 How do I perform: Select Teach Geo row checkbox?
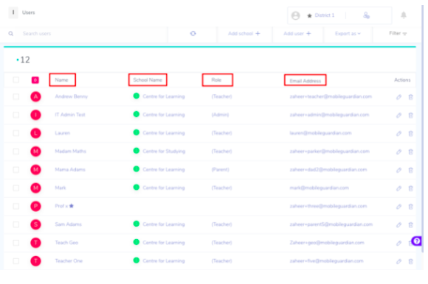[16, 243]
